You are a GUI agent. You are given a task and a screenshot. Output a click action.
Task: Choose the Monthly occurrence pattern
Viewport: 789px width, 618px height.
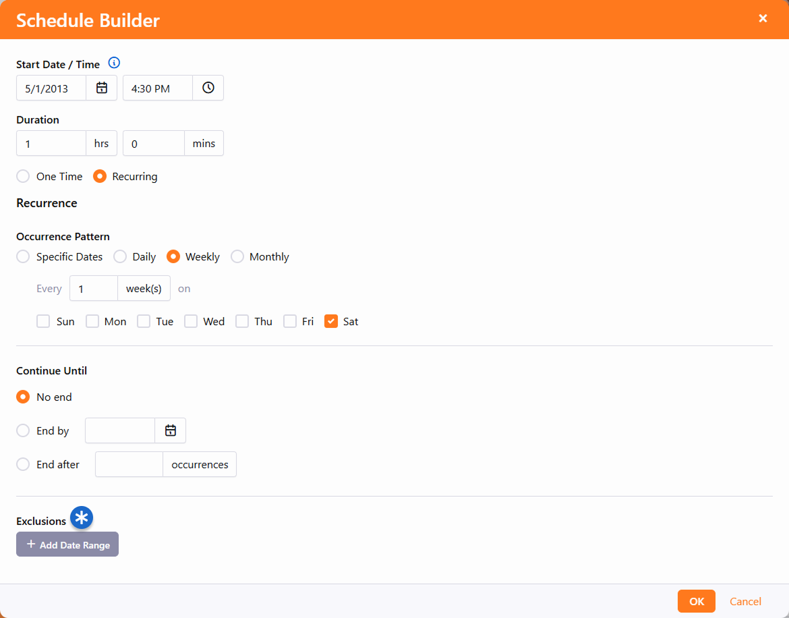coord(237,256)
